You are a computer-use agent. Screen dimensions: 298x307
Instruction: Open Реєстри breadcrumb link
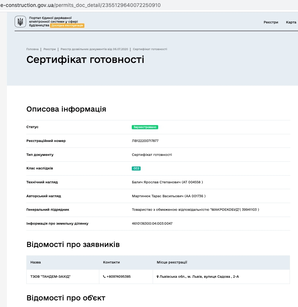(49, 49)
